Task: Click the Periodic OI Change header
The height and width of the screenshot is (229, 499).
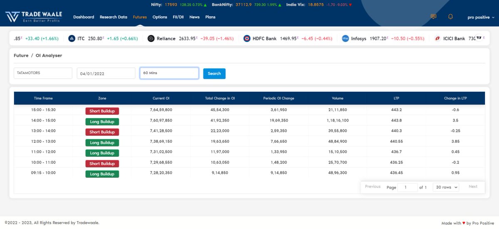Action: (279, 98)
